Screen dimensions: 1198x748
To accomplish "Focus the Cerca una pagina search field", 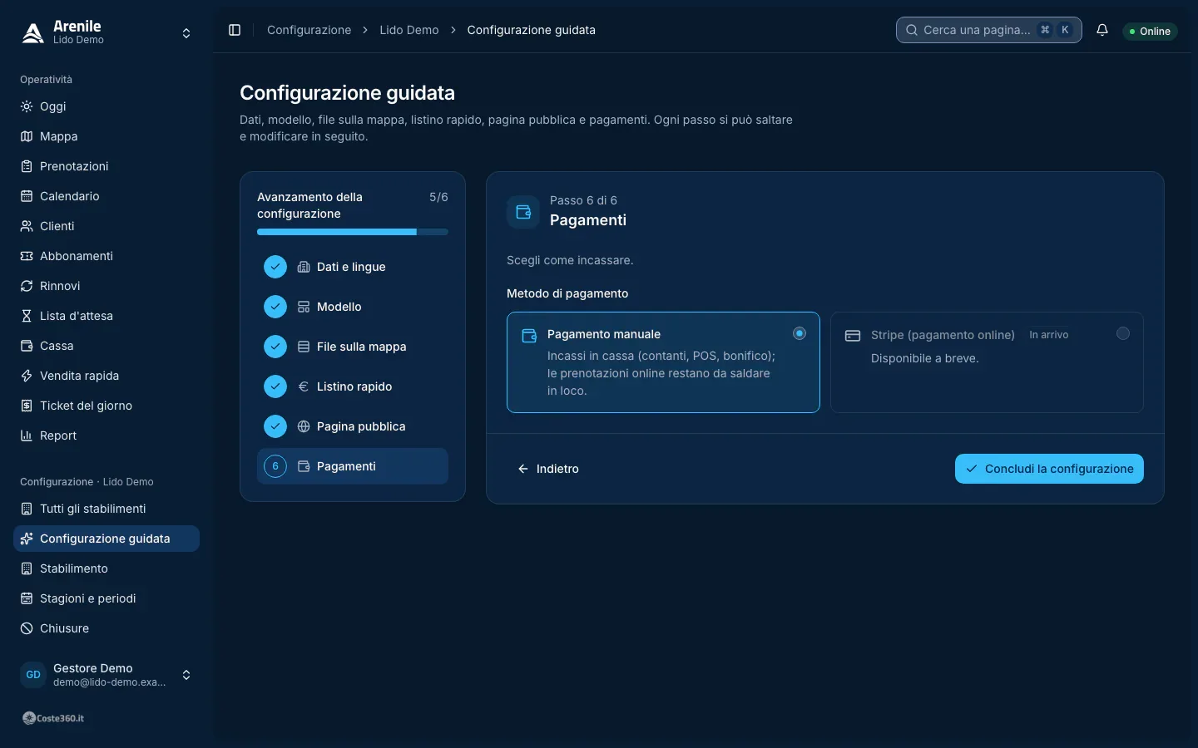I will pos(989,30).
